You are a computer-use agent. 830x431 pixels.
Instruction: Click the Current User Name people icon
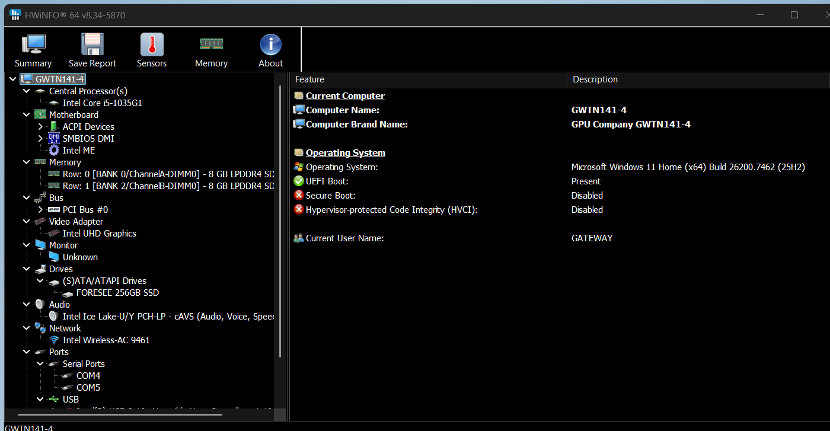pyautogui.click(x=299, y=238)
